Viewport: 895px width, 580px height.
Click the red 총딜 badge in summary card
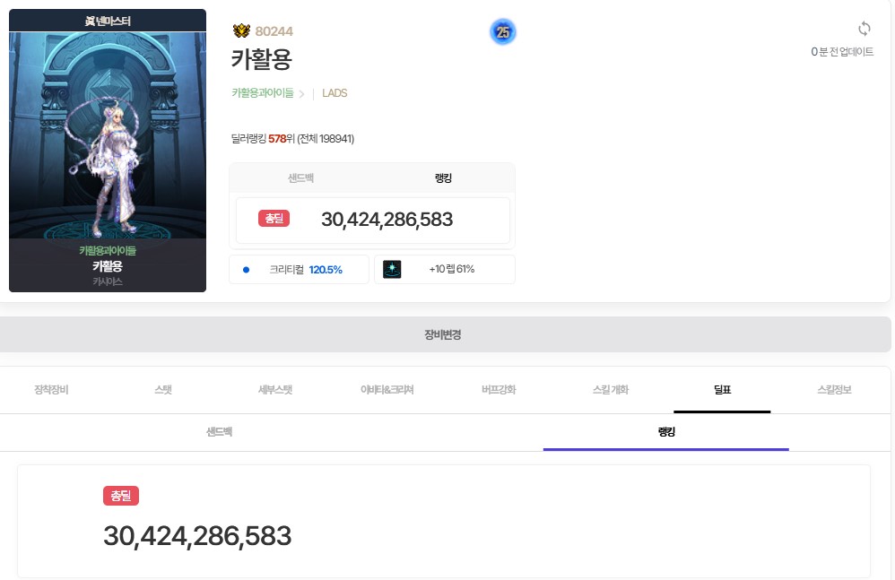[274, 219]
